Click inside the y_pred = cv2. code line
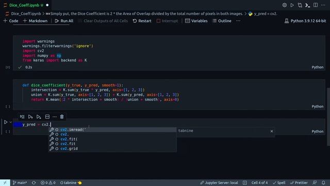Viewport: 330px width, 186px height. click(37, 125)
